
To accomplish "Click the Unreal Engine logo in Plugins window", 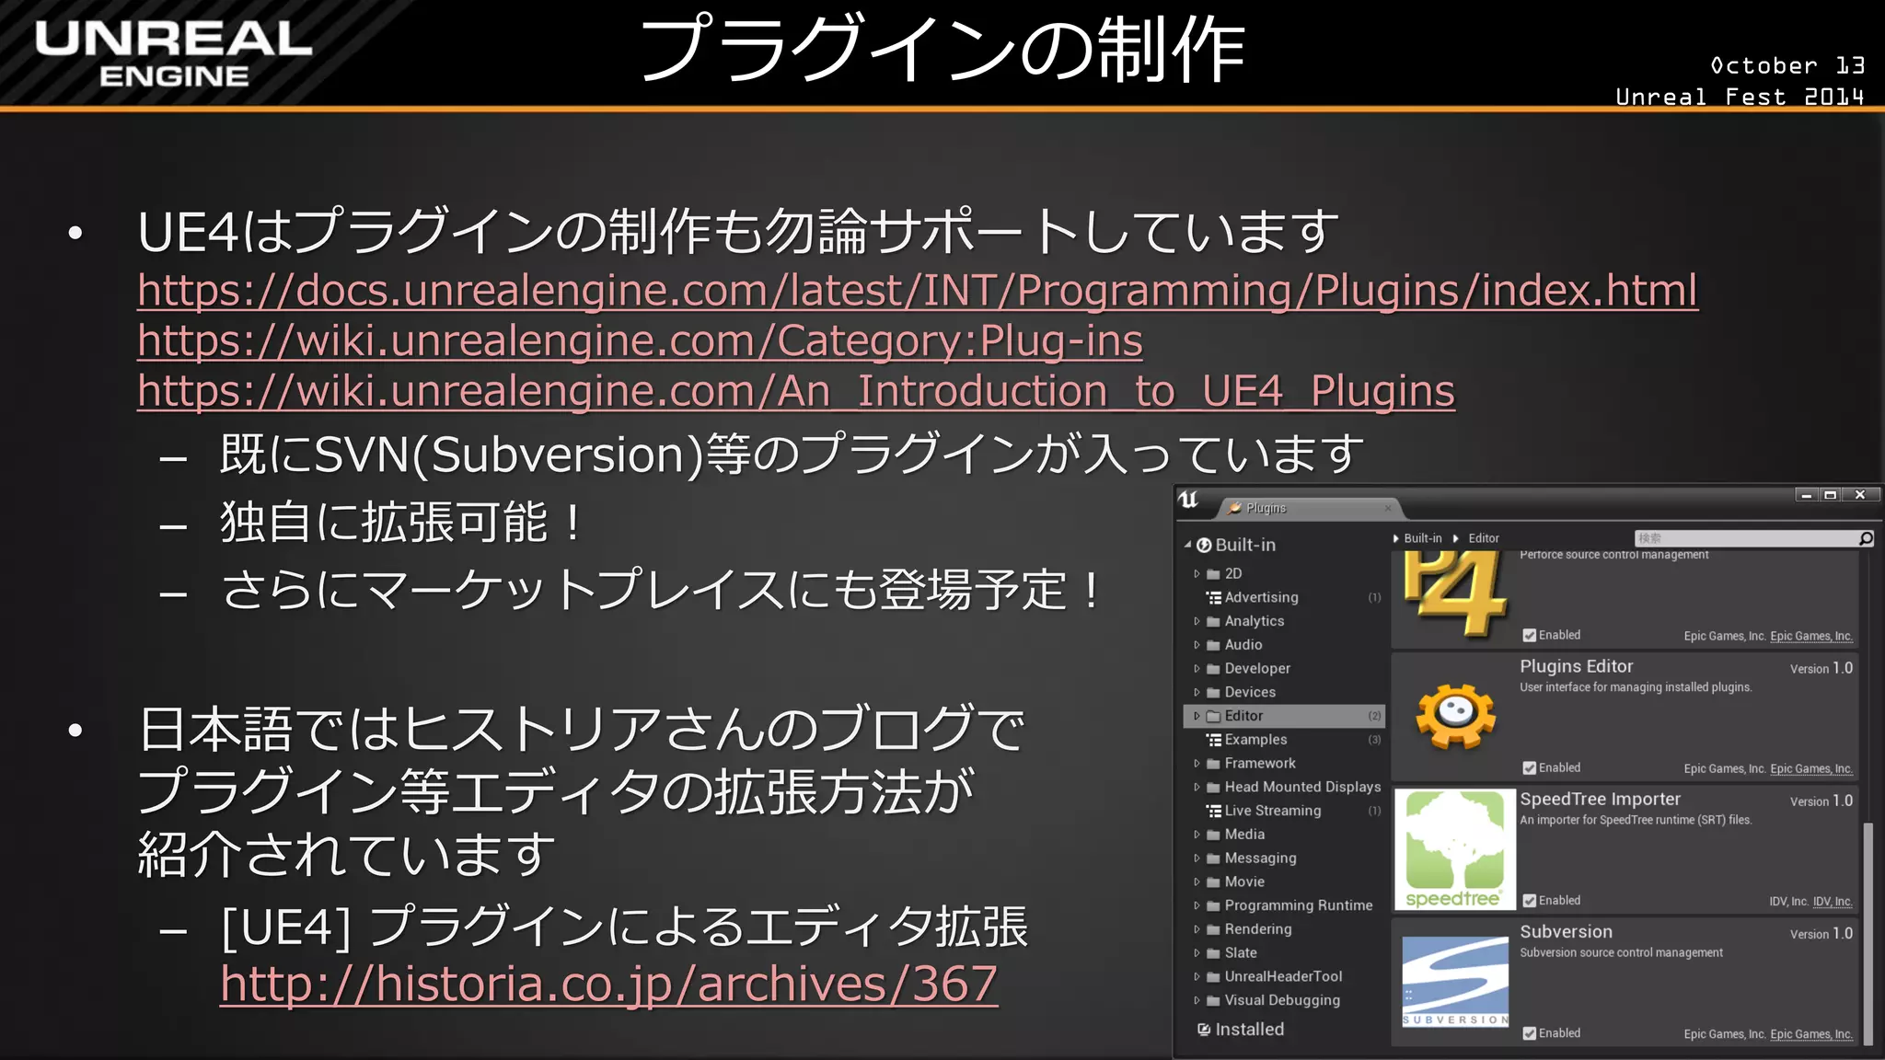I will tap(1189, 500).
